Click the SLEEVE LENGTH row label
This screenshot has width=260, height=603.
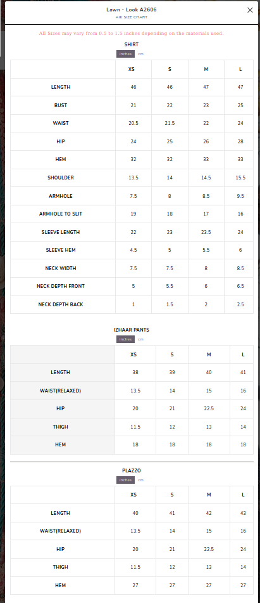pyautogui.click(x=61, y=232)
